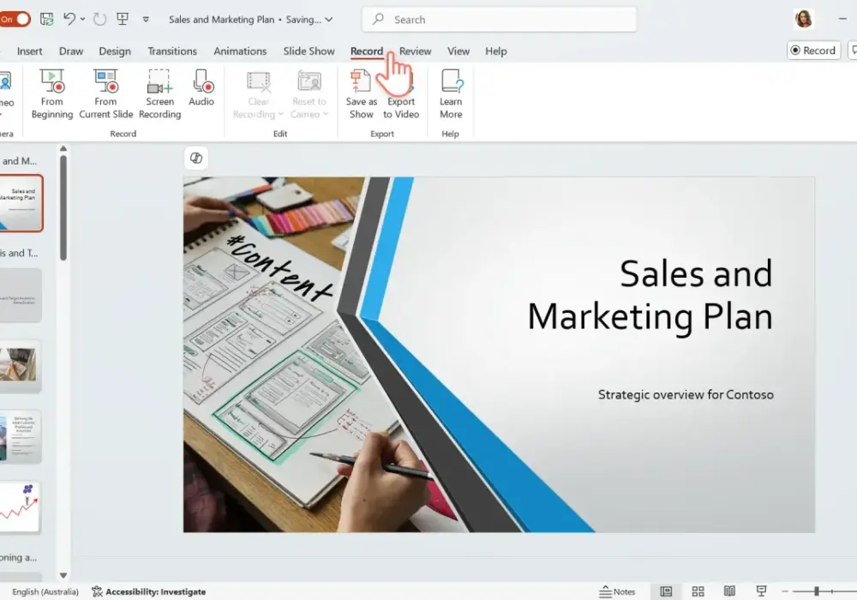Open the Undo history dropdown arrow
Screen dimensions: 857x600
pos(82,19)
